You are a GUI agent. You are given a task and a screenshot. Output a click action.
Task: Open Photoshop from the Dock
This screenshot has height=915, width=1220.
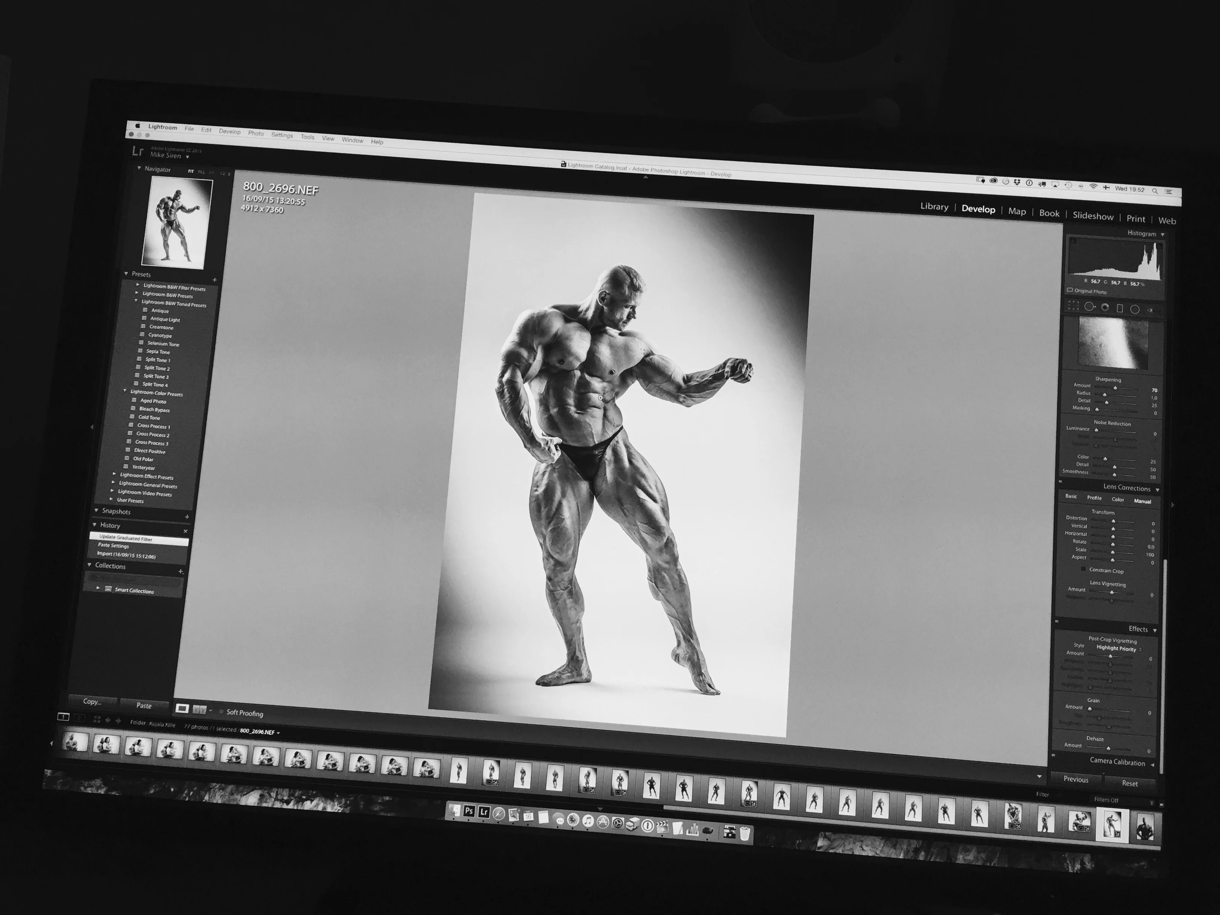(x=469, y=811)
